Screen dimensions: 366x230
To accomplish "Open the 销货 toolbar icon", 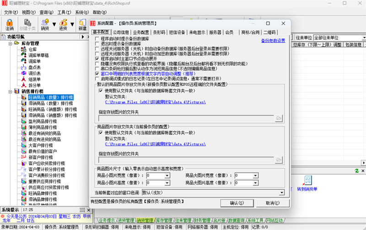I will click(x=45, y=25).
